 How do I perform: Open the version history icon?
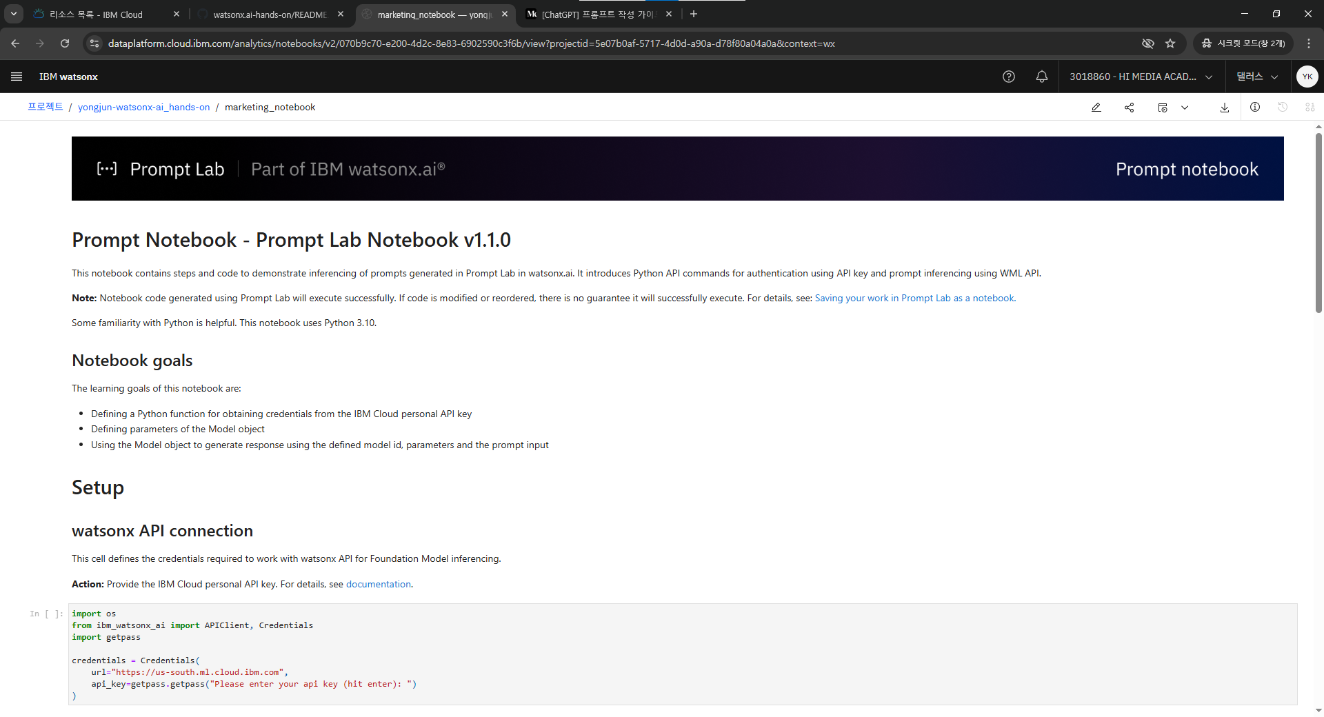click(1283, 107)
